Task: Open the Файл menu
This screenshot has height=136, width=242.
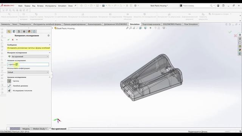Action: click(20, 6)
